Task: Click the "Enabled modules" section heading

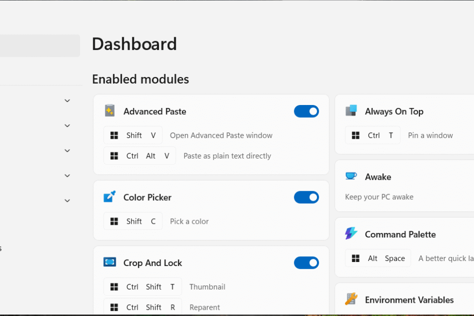Action: pyautogui.click(x=141, y=79)
